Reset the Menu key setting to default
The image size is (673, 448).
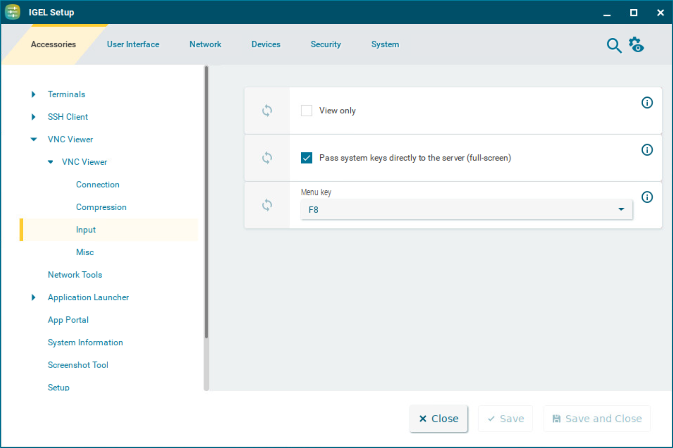coord(267,205)
